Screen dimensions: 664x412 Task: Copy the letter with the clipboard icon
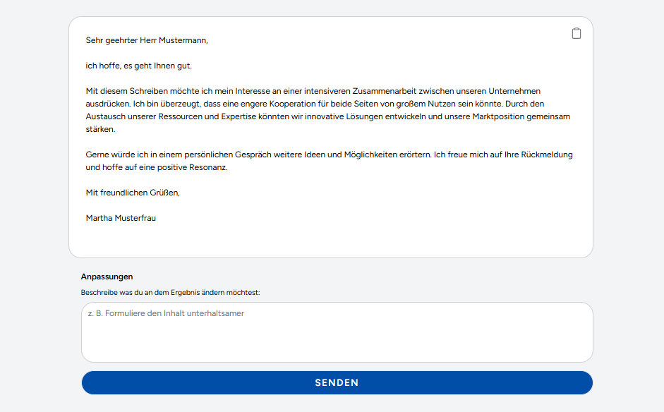577,33
